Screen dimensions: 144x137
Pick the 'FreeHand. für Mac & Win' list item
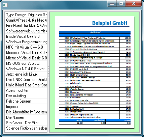pos(26,26)
